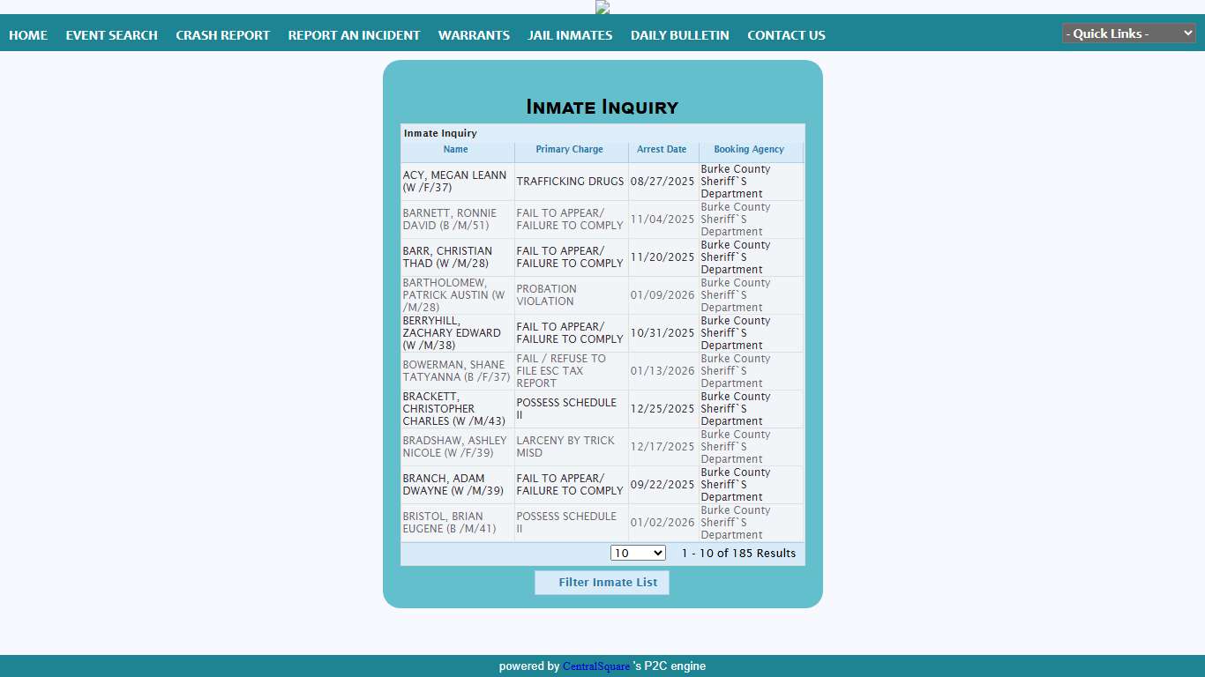Open the Bowerman, Shane Tatyanna record
This screenshot has height=677, width=1205.
[x=456, y=371]
